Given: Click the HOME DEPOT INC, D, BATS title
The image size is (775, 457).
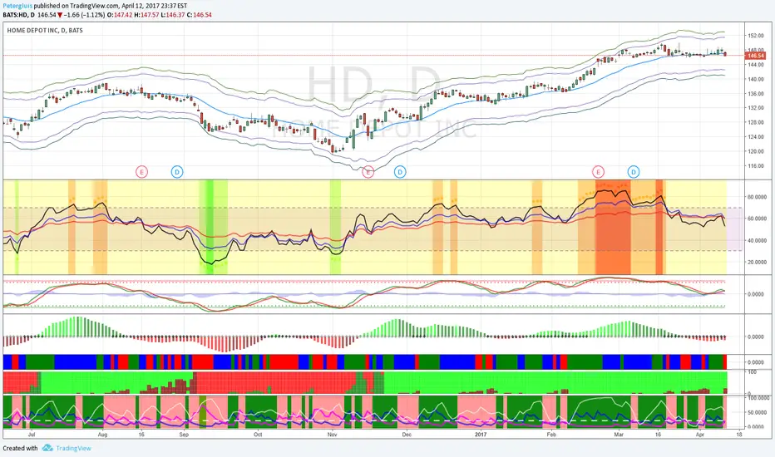Looking at the screenshot, I should (45, 30).
